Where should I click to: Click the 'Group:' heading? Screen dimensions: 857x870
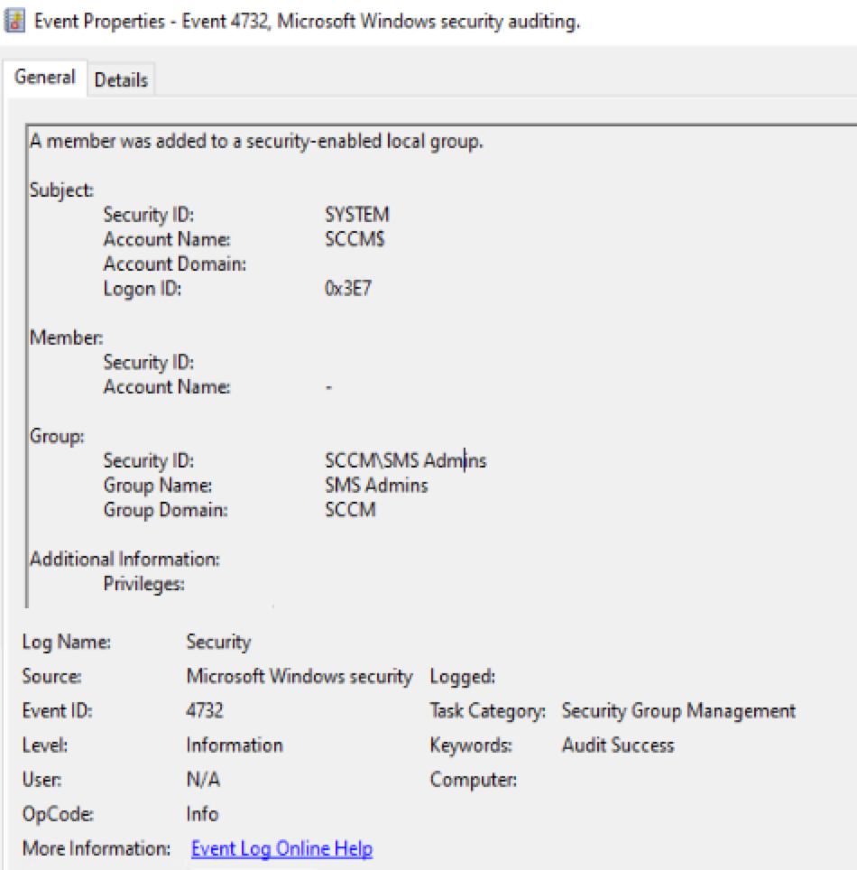pyautogui.click(x=57, y=436)
